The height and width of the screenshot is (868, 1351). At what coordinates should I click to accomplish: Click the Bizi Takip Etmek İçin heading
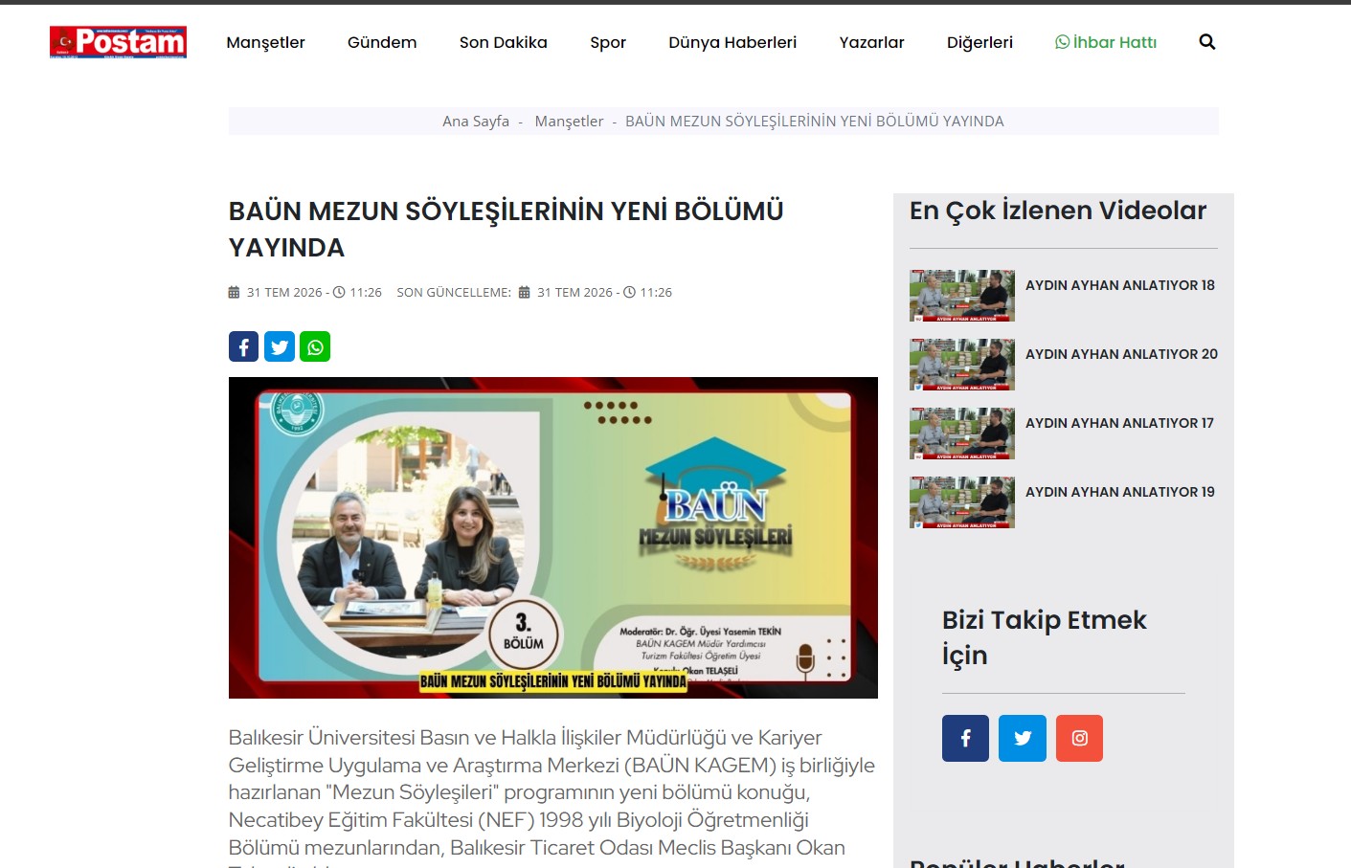[x=1045, y=637]
